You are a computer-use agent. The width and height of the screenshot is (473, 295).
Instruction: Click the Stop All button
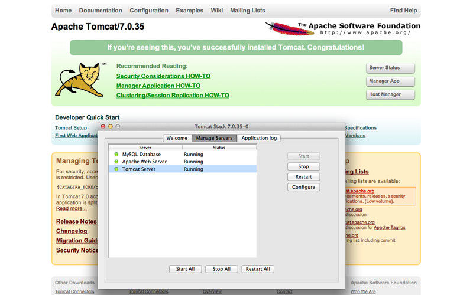coord(221,269)
